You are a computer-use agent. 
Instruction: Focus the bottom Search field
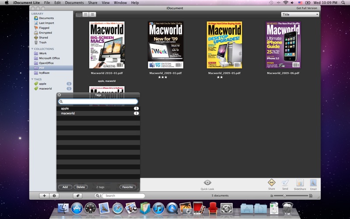point(123,196)
